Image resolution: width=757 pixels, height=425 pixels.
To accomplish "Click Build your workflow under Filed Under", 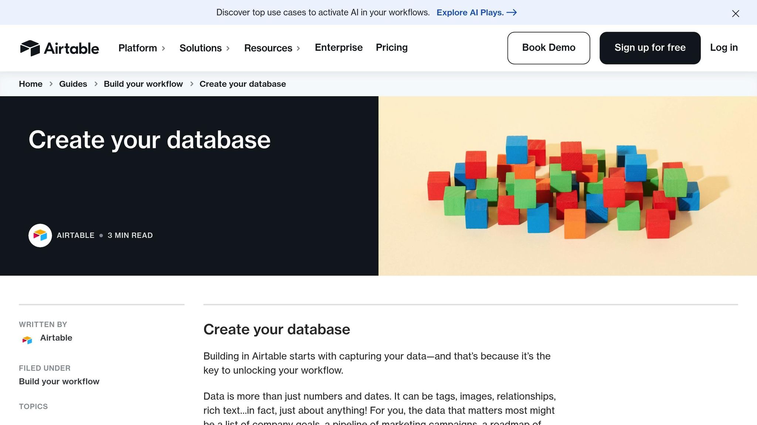I will pyautogui.click(x=59, y=381).
